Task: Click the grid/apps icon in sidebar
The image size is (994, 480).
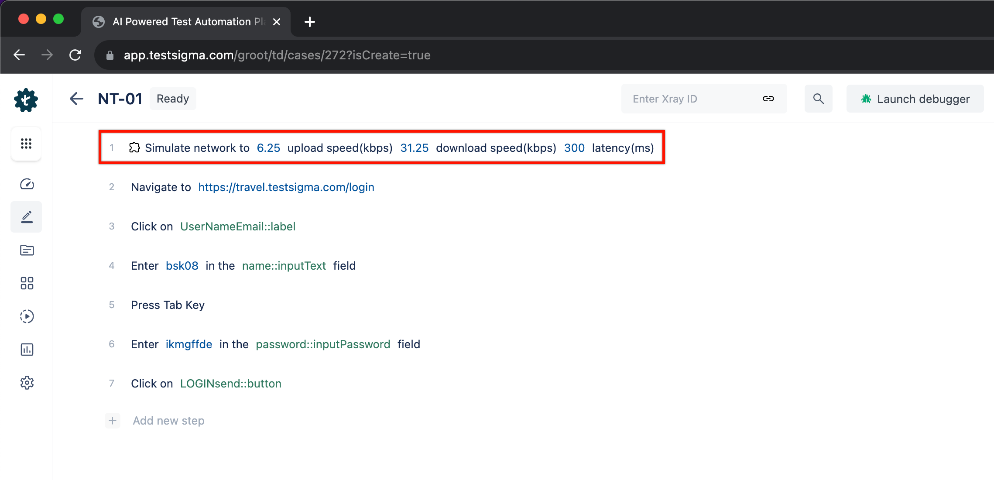Action: pos(26,144)
